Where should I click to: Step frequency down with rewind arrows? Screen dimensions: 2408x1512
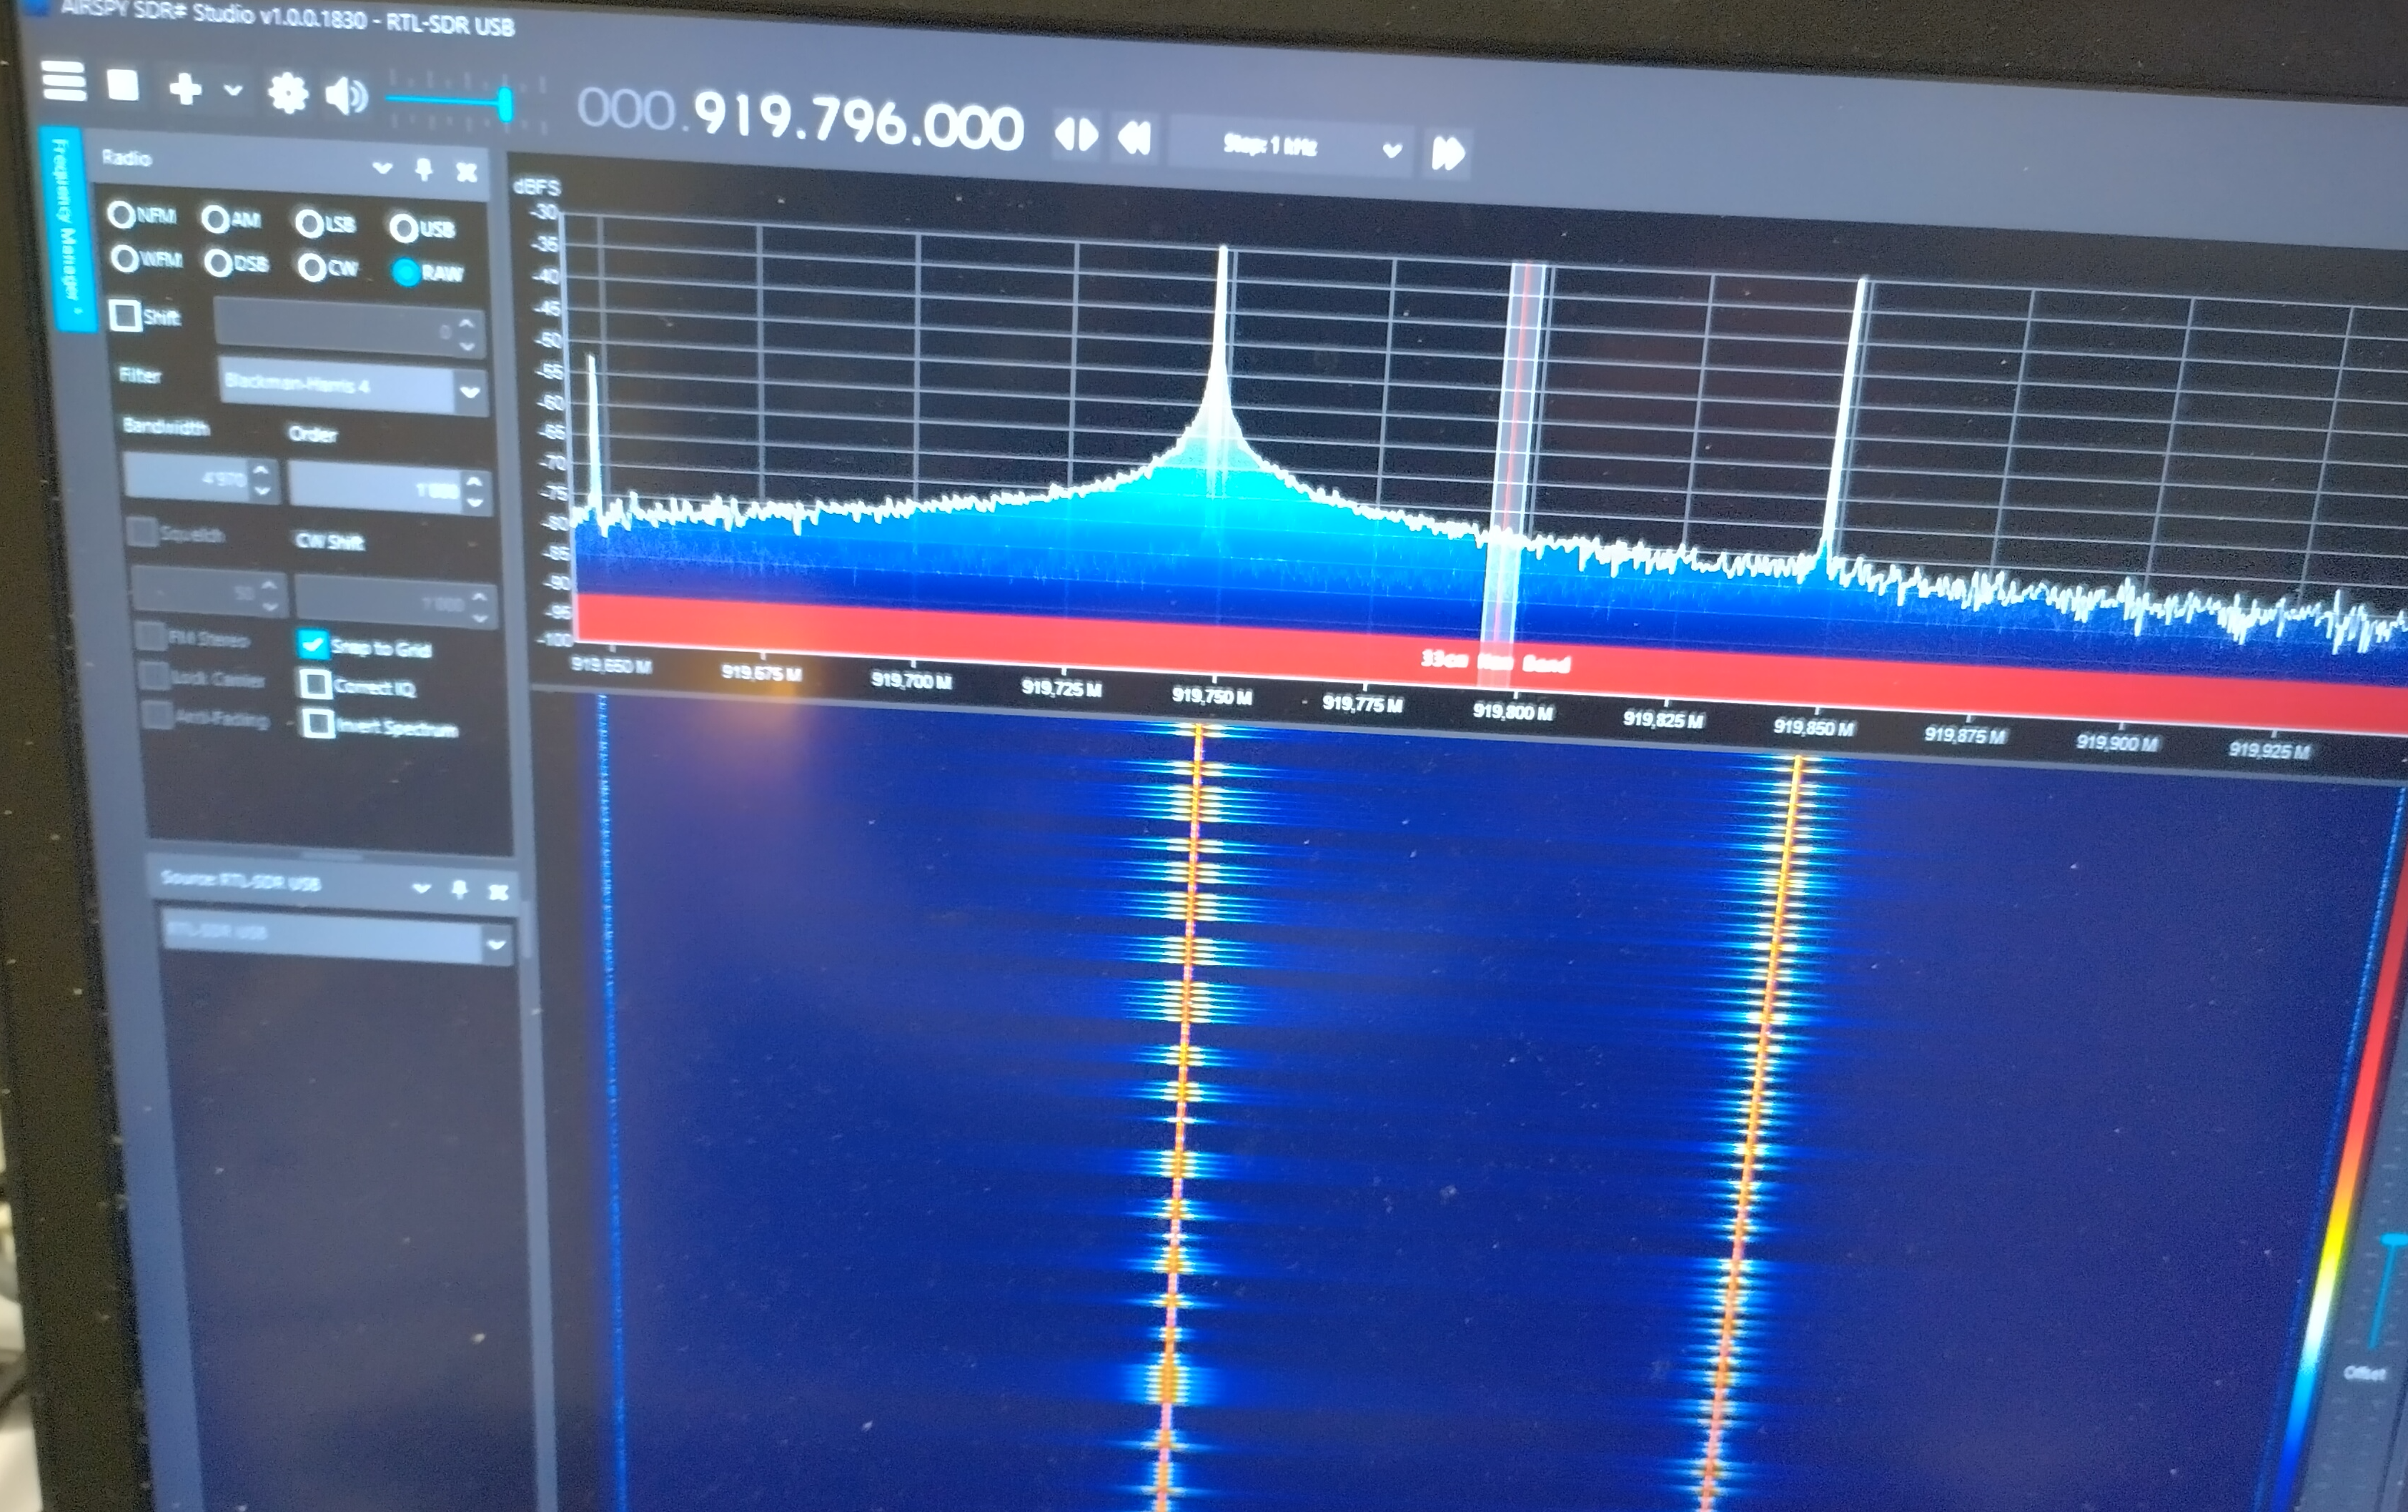1134,138
